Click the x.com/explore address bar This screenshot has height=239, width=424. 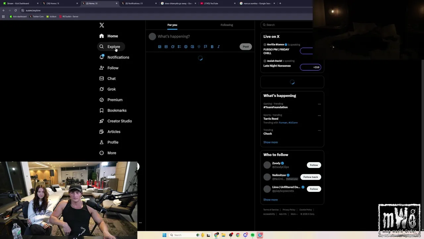tap(166, 10)
